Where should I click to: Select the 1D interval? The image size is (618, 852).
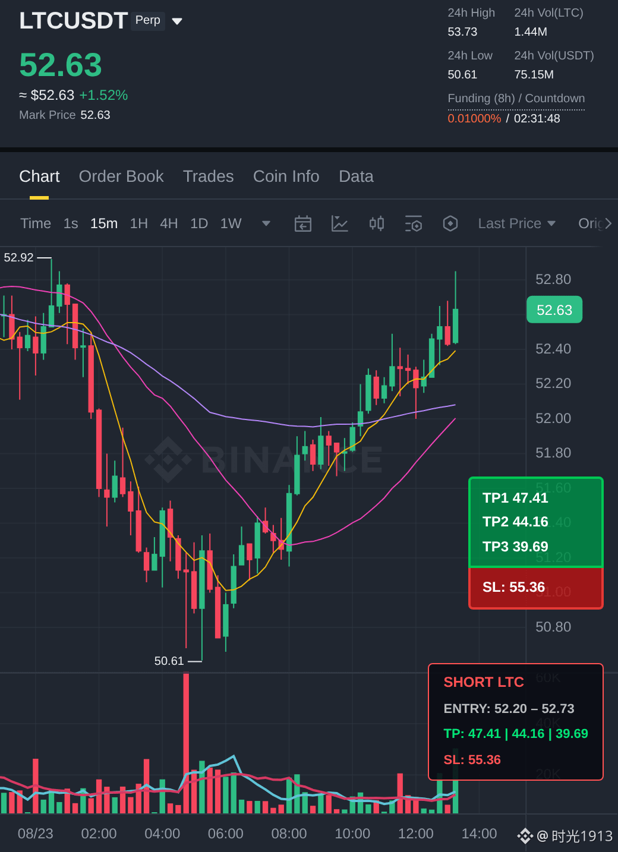[199, 223]
